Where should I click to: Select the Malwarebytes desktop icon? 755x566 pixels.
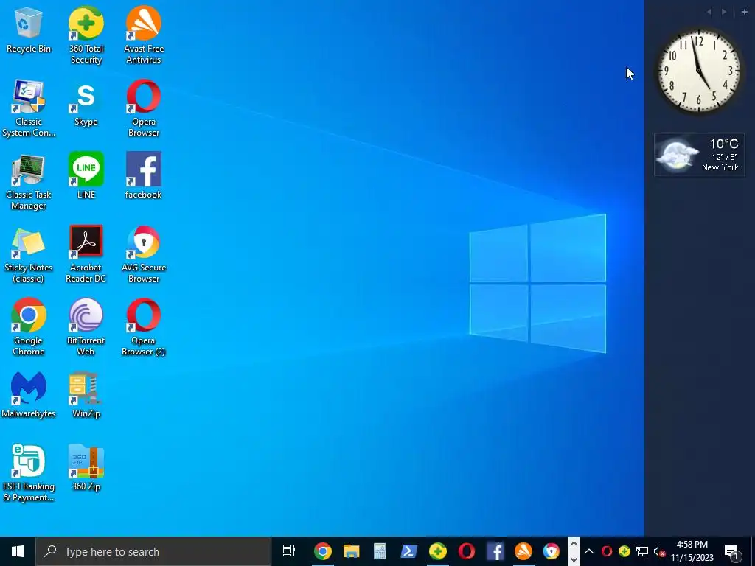pyautogui.click(x=29, y=395)
